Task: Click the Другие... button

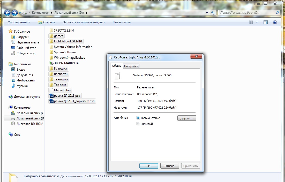Action: pyautogui.click(x=187, y=118)
